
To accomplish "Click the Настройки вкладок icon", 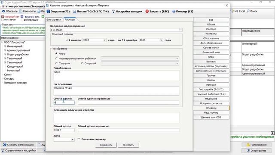I will (x=113, y=12).
